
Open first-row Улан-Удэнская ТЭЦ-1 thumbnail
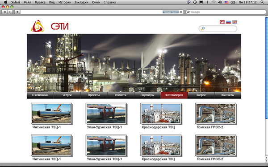(x=106, y=113)
